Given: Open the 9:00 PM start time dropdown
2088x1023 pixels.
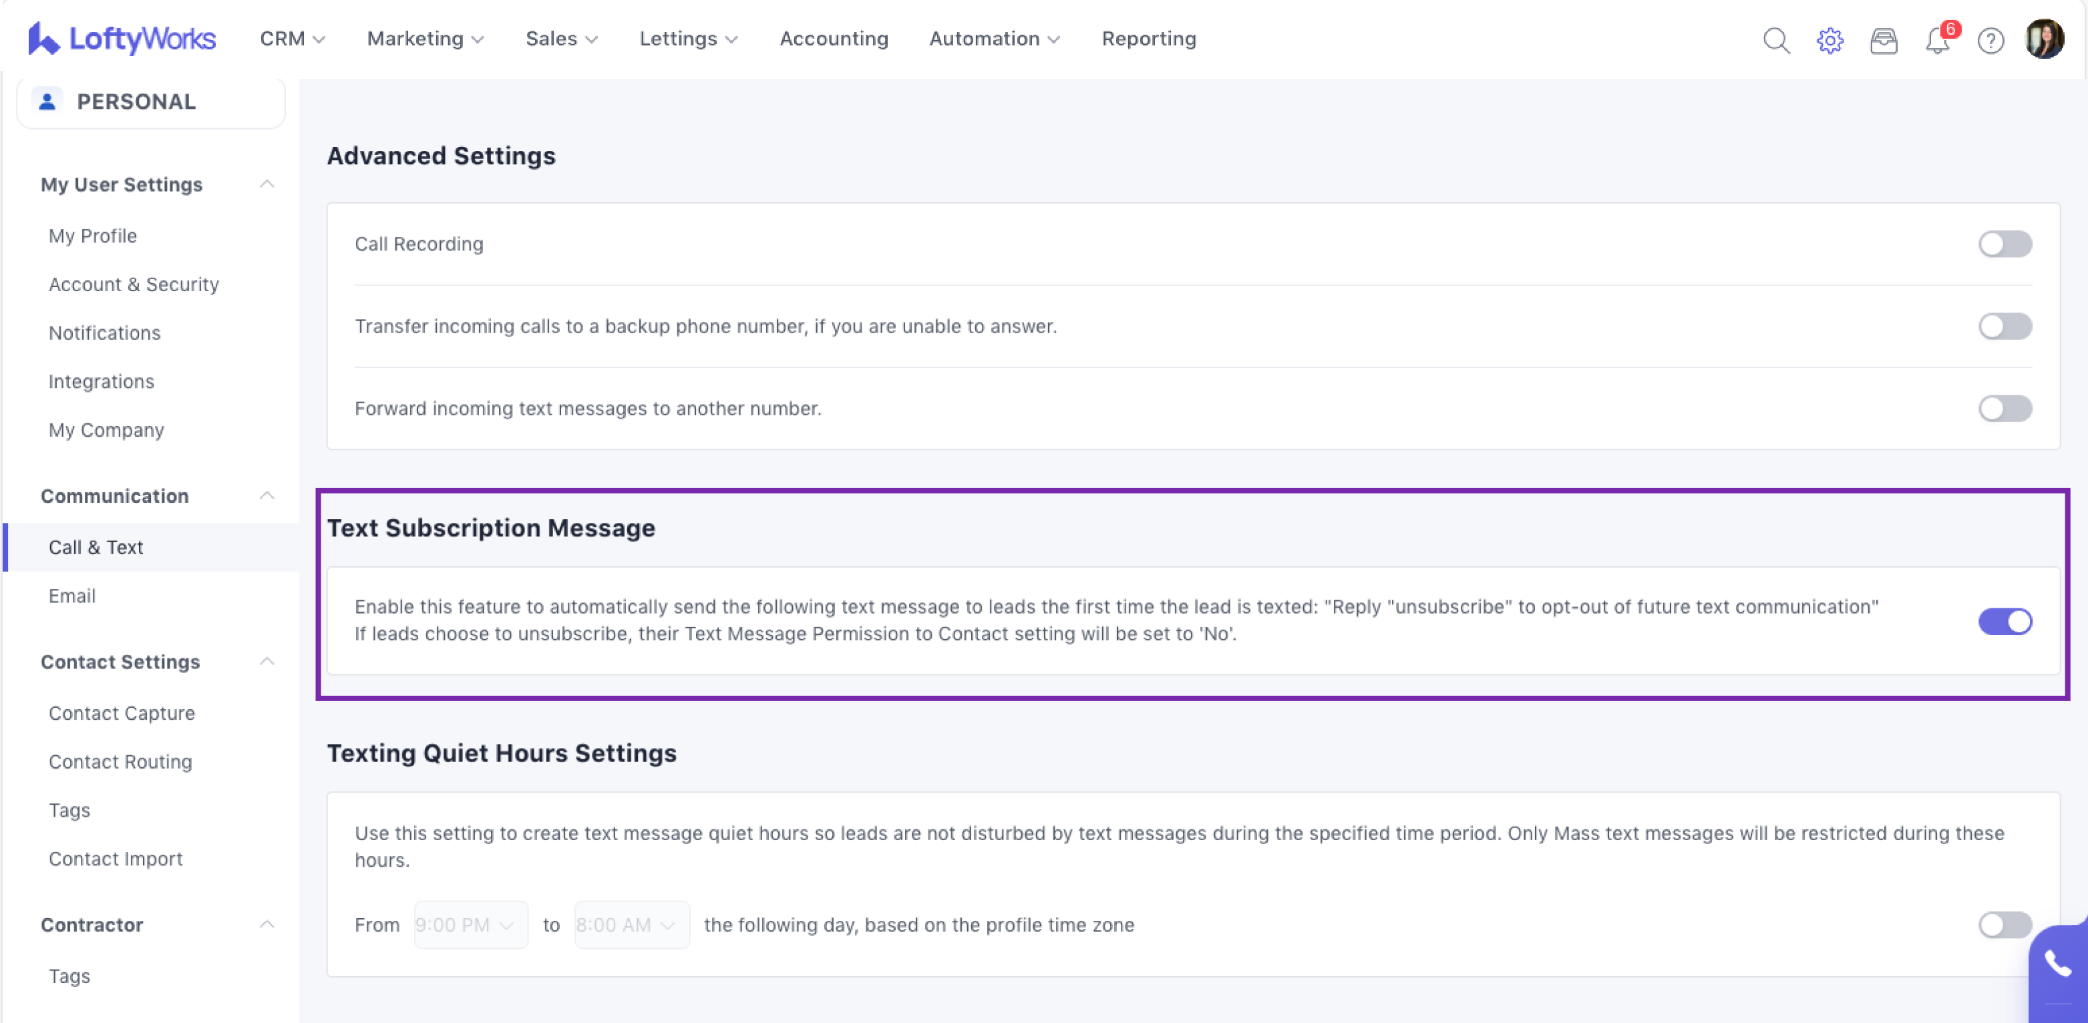Looking at the screenshot, I should (470, 925).
